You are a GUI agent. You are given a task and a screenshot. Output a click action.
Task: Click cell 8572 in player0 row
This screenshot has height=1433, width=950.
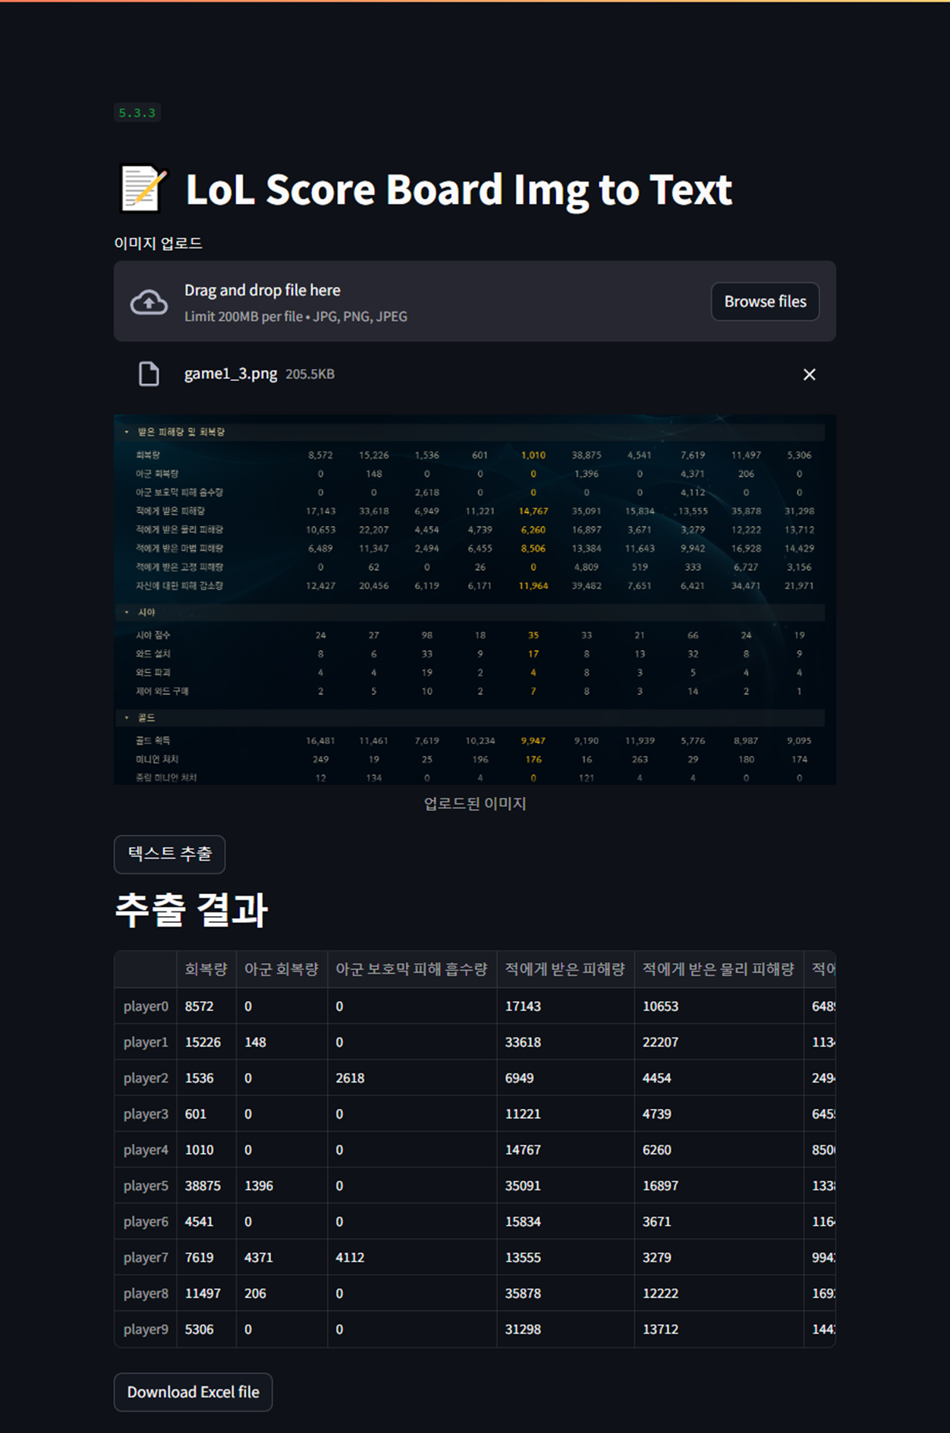[206, 1006]
